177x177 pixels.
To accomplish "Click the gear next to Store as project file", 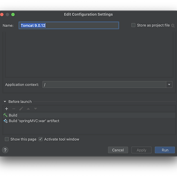I will (173, 26).
